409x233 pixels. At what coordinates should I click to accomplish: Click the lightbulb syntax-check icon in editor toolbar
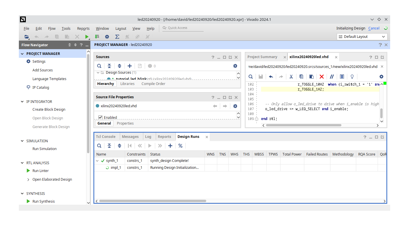pyautogui.click(x=352, y=77)
